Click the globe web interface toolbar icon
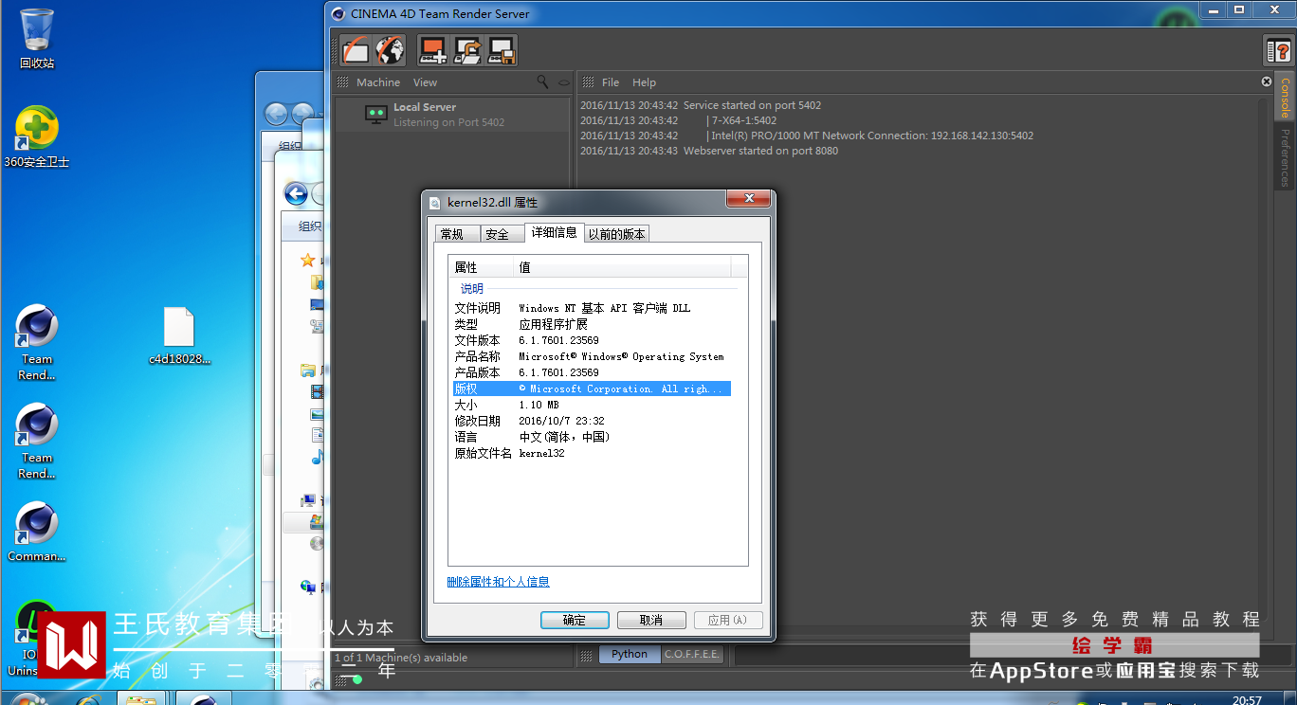The width and height of the screenshot is (1297, 705). 390,50
